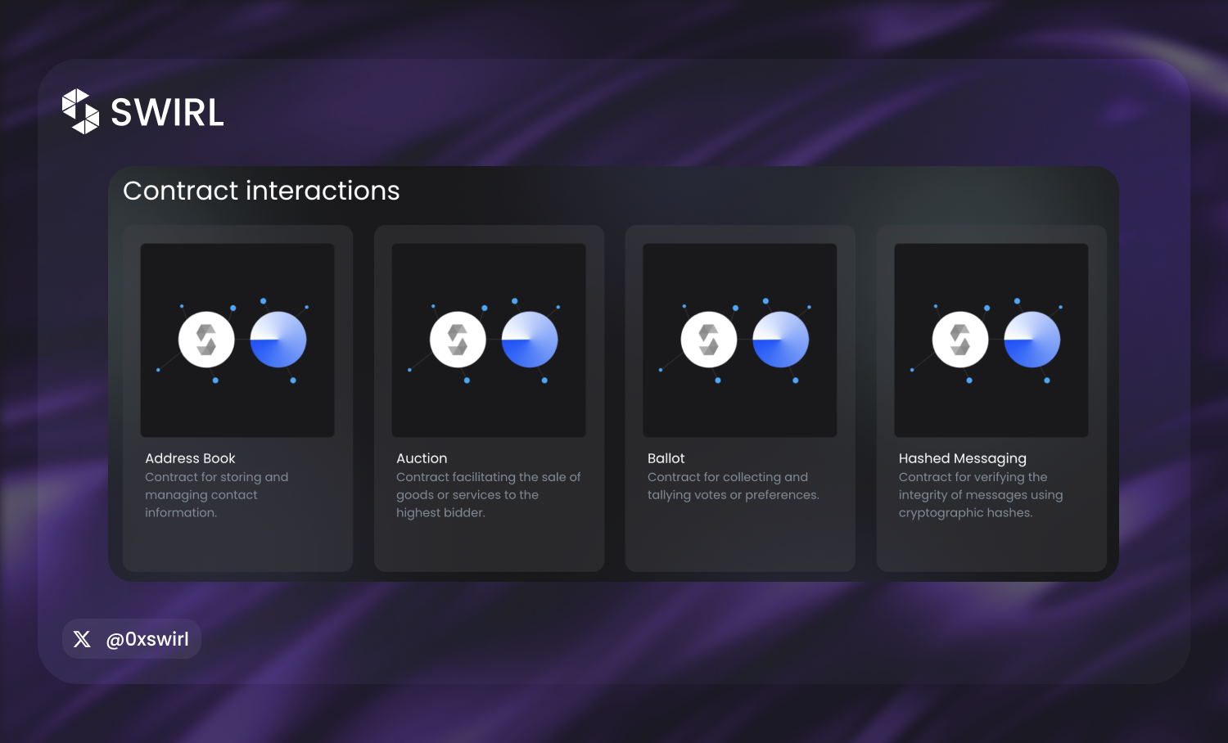This screenshot has width=1228, height=743.
Task: Click the white S token icon in Auction card
Action: [458, 340]
